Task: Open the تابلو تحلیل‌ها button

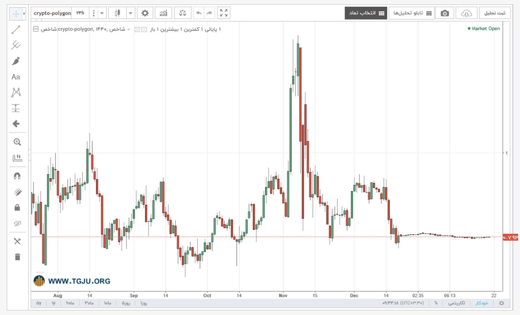Action: pyautogui.click(x=412, y=13)
